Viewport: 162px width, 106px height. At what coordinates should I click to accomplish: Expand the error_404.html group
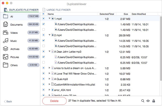(49, 90)
